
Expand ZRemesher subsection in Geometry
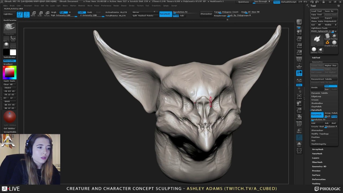tap(317, 130)
